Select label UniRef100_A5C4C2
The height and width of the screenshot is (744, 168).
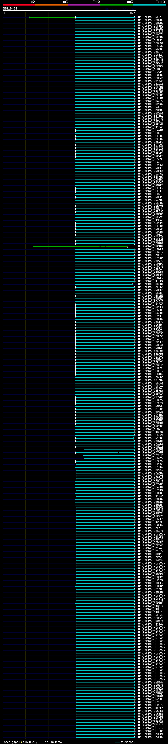(x=151, y=67)
